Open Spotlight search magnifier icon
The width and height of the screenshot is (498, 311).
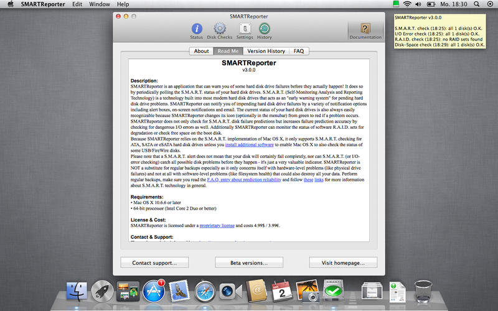pyautogui.click(x=477, y=4)
